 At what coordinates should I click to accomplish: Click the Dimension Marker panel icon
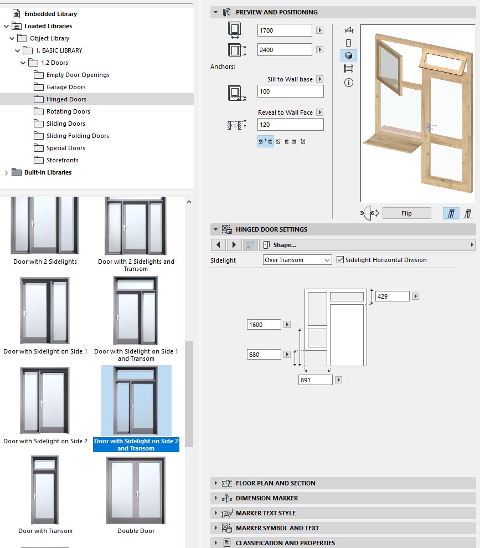(227, 498)
